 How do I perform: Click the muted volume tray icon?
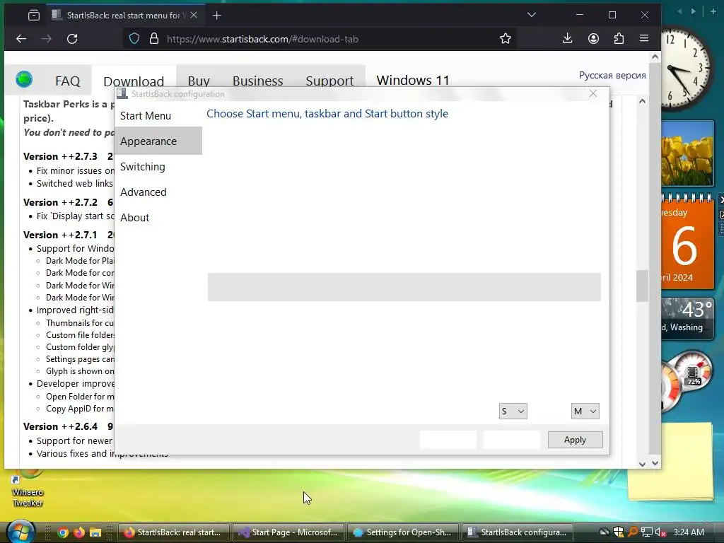point(660,532)
